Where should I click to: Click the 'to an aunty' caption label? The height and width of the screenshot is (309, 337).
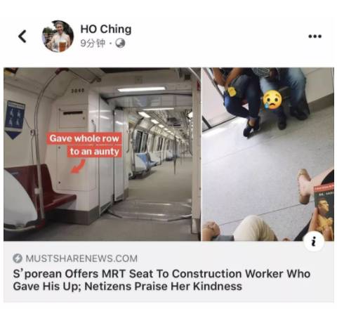95,152
